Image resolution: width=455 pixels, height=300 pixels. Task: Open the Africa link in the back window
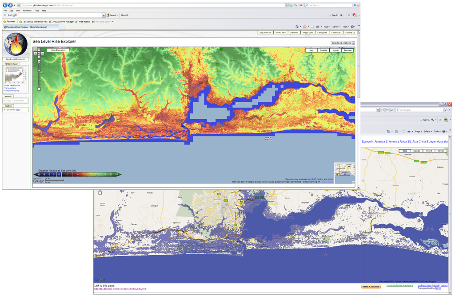403,141
